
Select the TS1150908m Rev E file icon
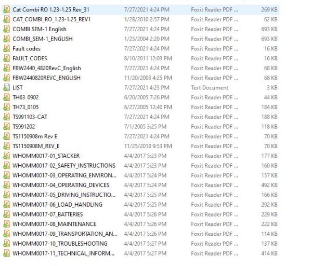tap(7, 136)
